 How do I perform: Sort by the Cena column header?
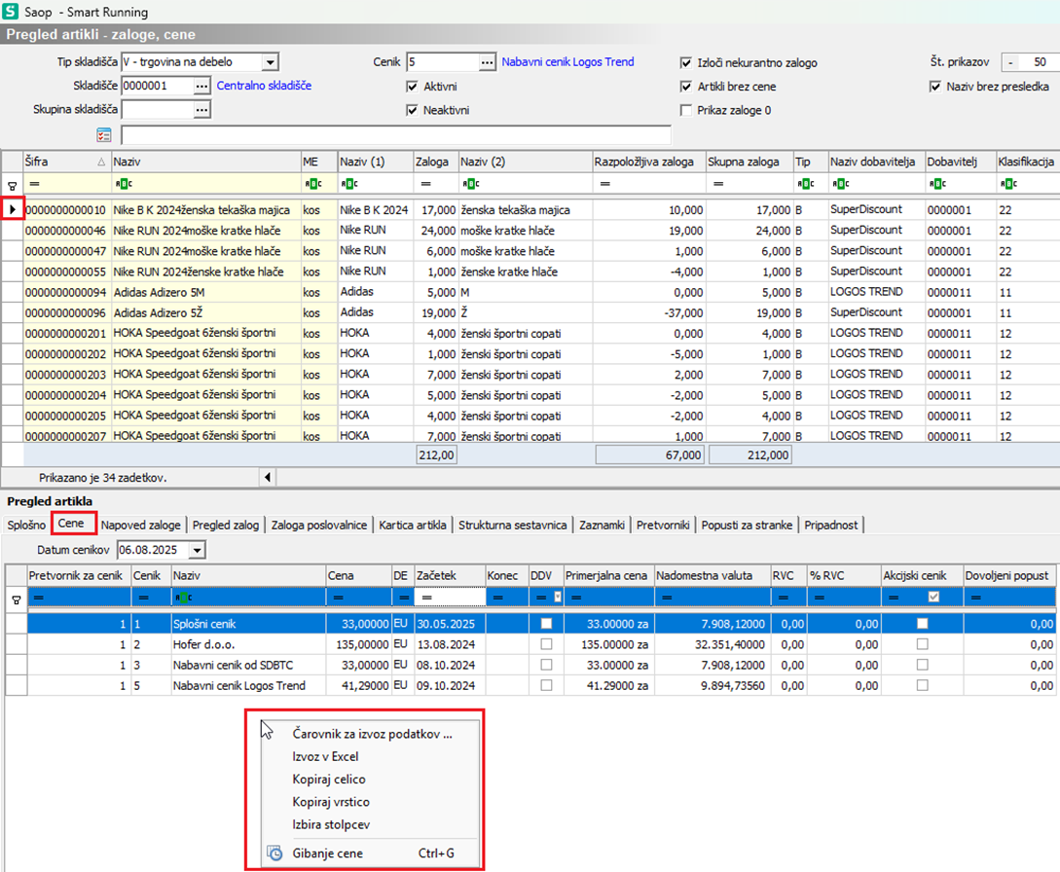tap(358, 575)
